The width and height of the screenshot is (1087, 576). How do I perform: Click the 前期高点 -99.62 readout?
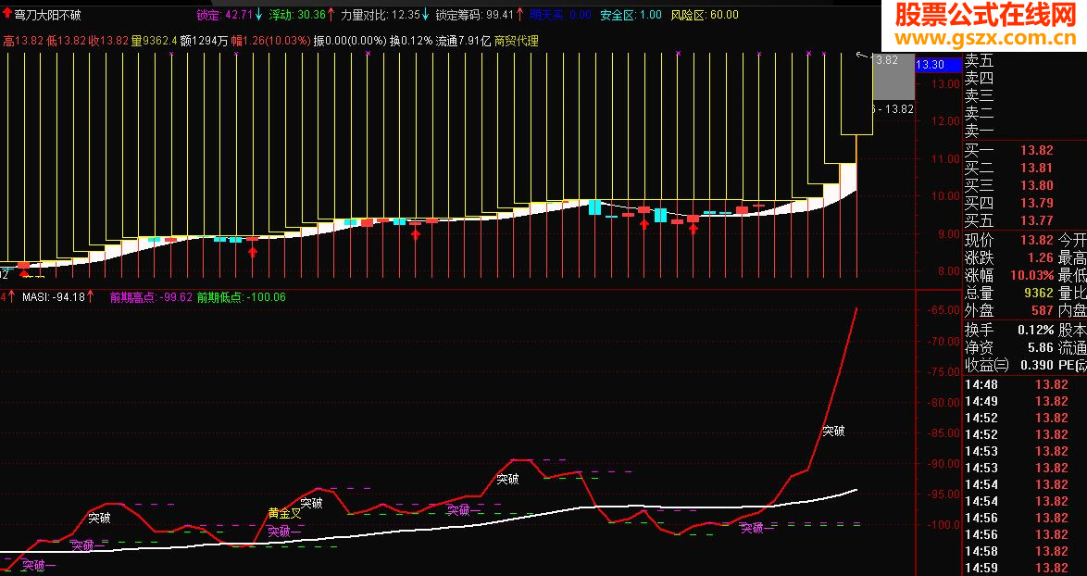pyautogui.click(x=151, y=296)
